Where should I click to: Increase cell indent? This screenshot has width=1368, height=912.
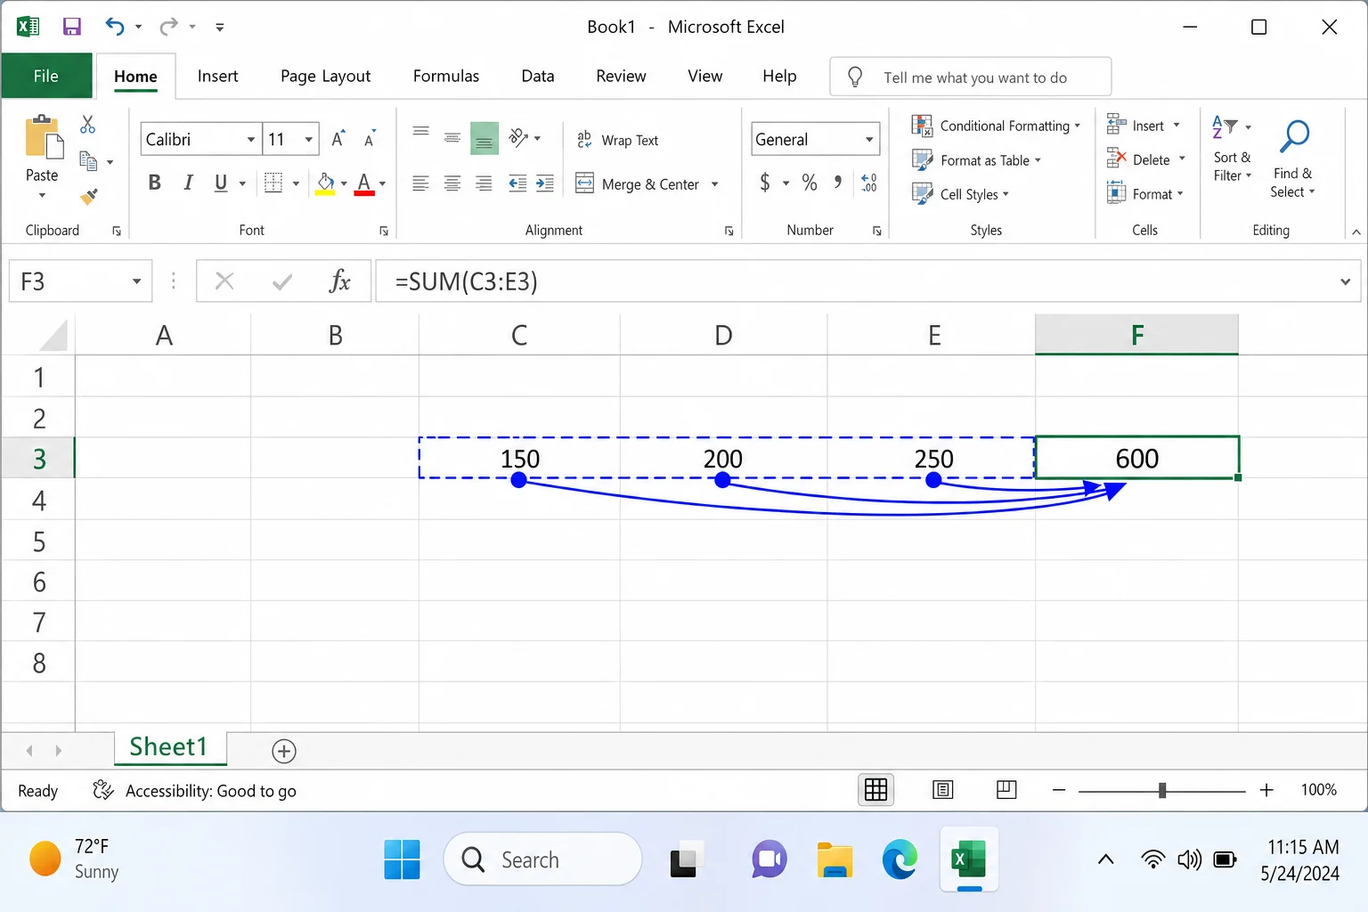pyautogui.click(x=545, y=183)
